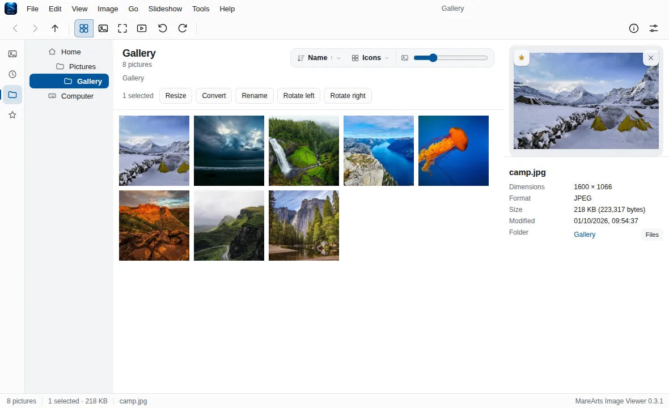Click the Convert button
Viewport: 669px width, 408px height.
click(214, 96)
